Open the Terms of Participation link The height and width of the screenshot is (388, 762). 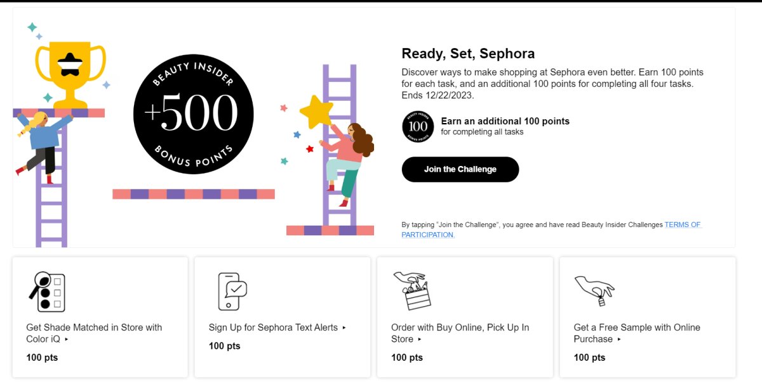(x=552, y=230)
